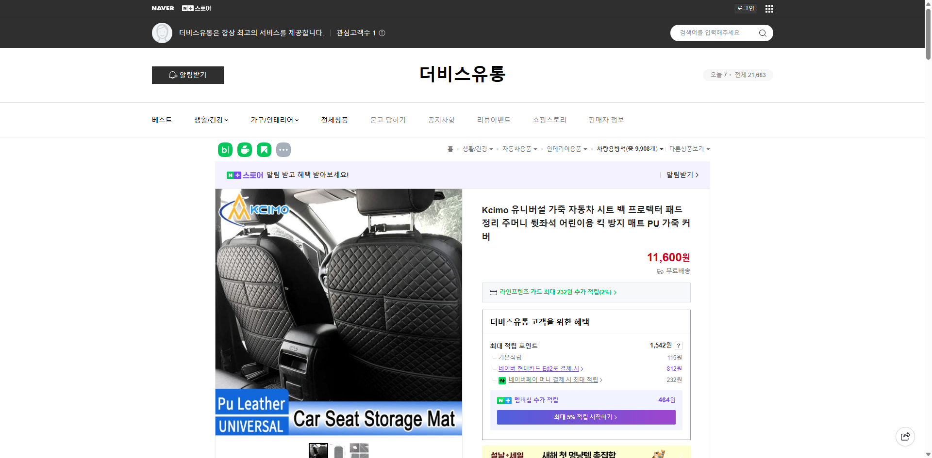The width and height of the screenshot is (932, 458).
Task: Click the 최대 5% 적립 시작하기 button
Action: [585, 417]
